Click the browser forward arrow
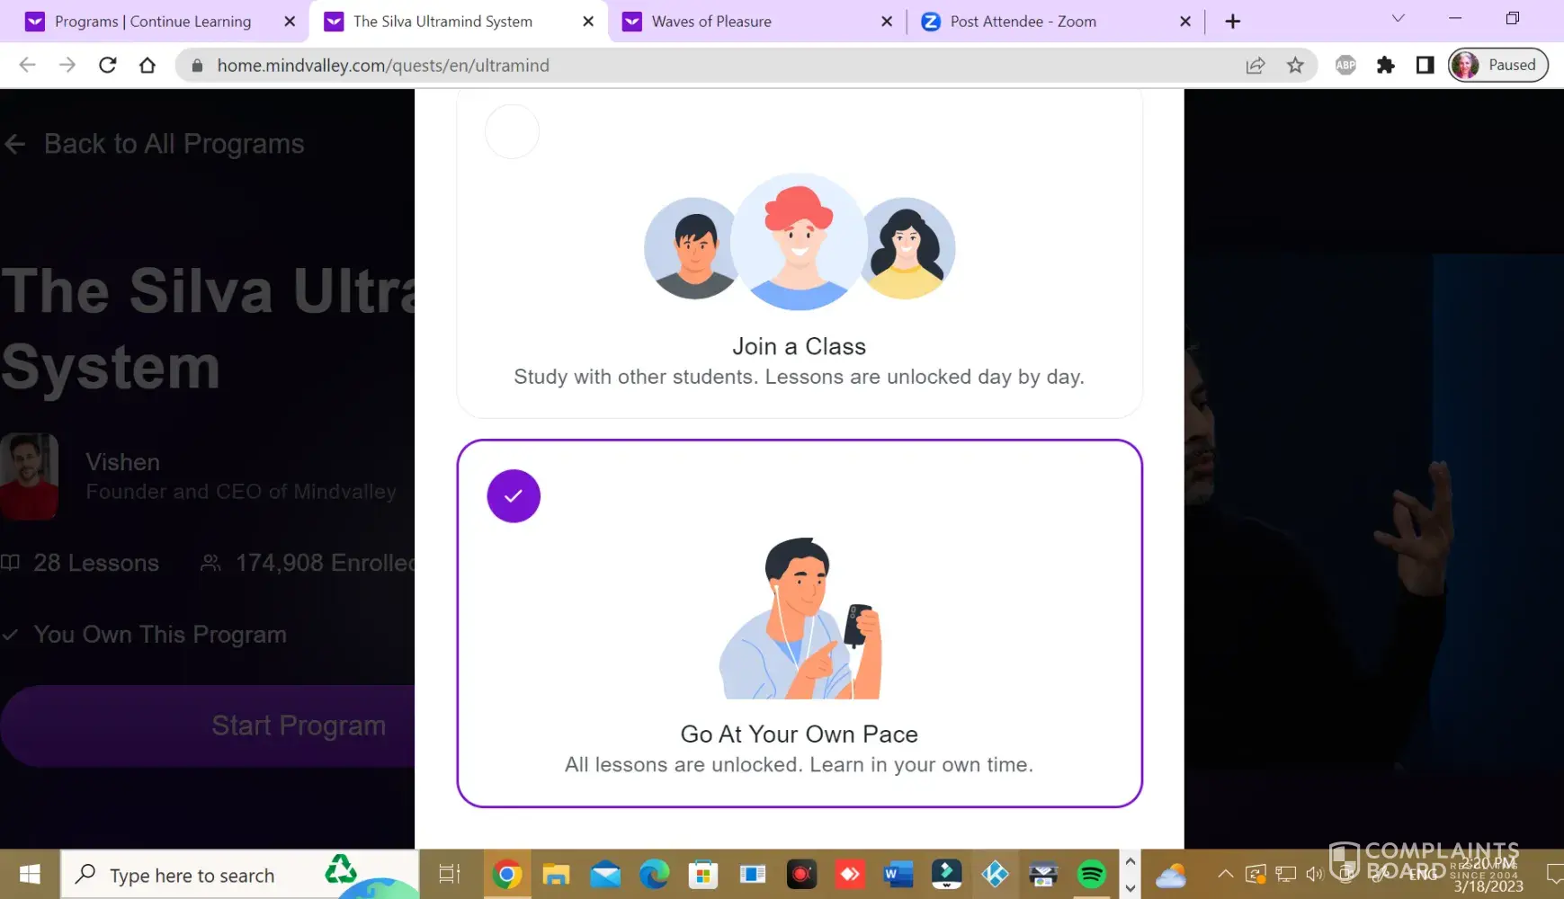This screenshot has width=1564, height=899. [x=67, y=65]
